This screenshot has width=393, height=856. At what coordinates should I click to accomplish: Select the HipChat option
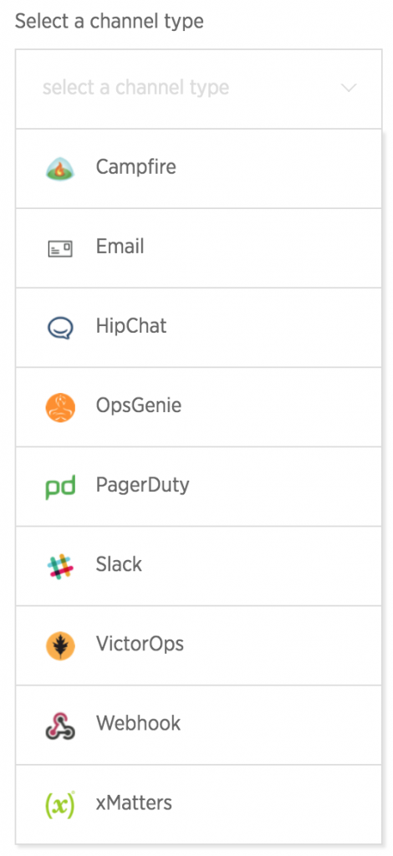click(199, 328)
